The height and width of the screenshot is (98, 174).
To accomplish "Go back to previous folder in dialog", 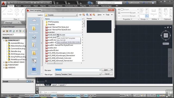I will click(80, 15).
